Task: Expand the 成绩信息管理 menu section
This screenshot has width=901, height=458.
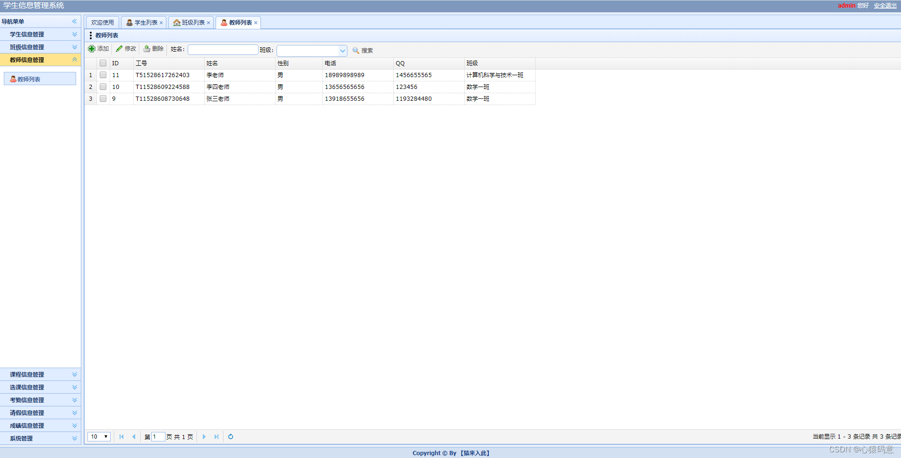Action: pyautogui.click(x=26, y=425)
